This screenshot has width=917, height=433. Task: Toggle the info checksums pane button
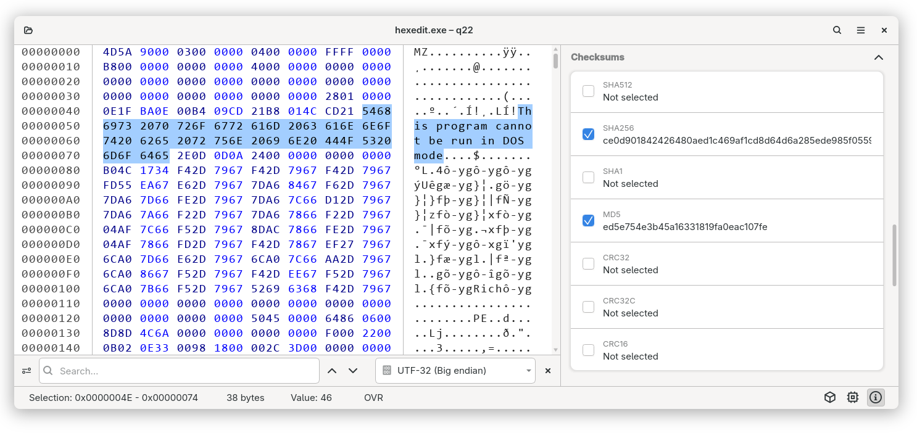(x=876, y=398)
